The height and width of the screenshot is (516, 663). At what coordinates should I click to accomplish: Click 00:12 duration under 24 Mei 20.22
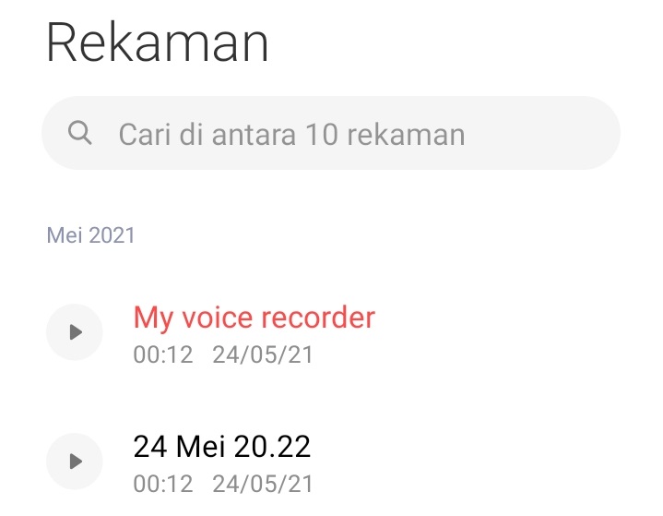(x=163, y=484)
